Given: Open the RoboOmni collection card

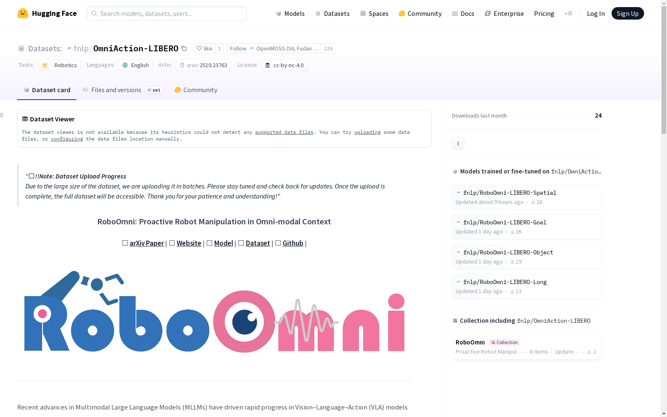Looking at the screenshot, I should (527, 347).
